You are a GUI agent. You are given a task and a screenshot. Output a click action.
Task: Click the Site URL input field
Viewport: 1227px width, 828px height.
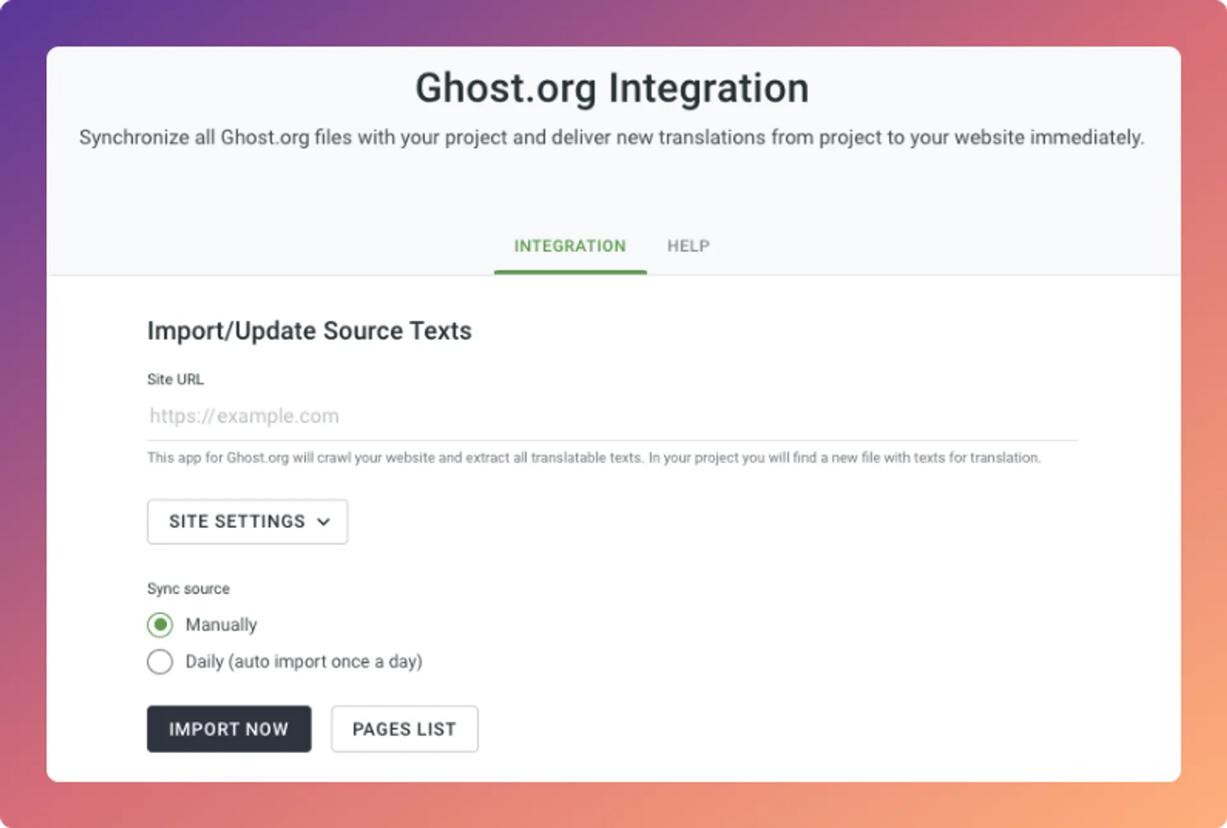click(612, 416)
